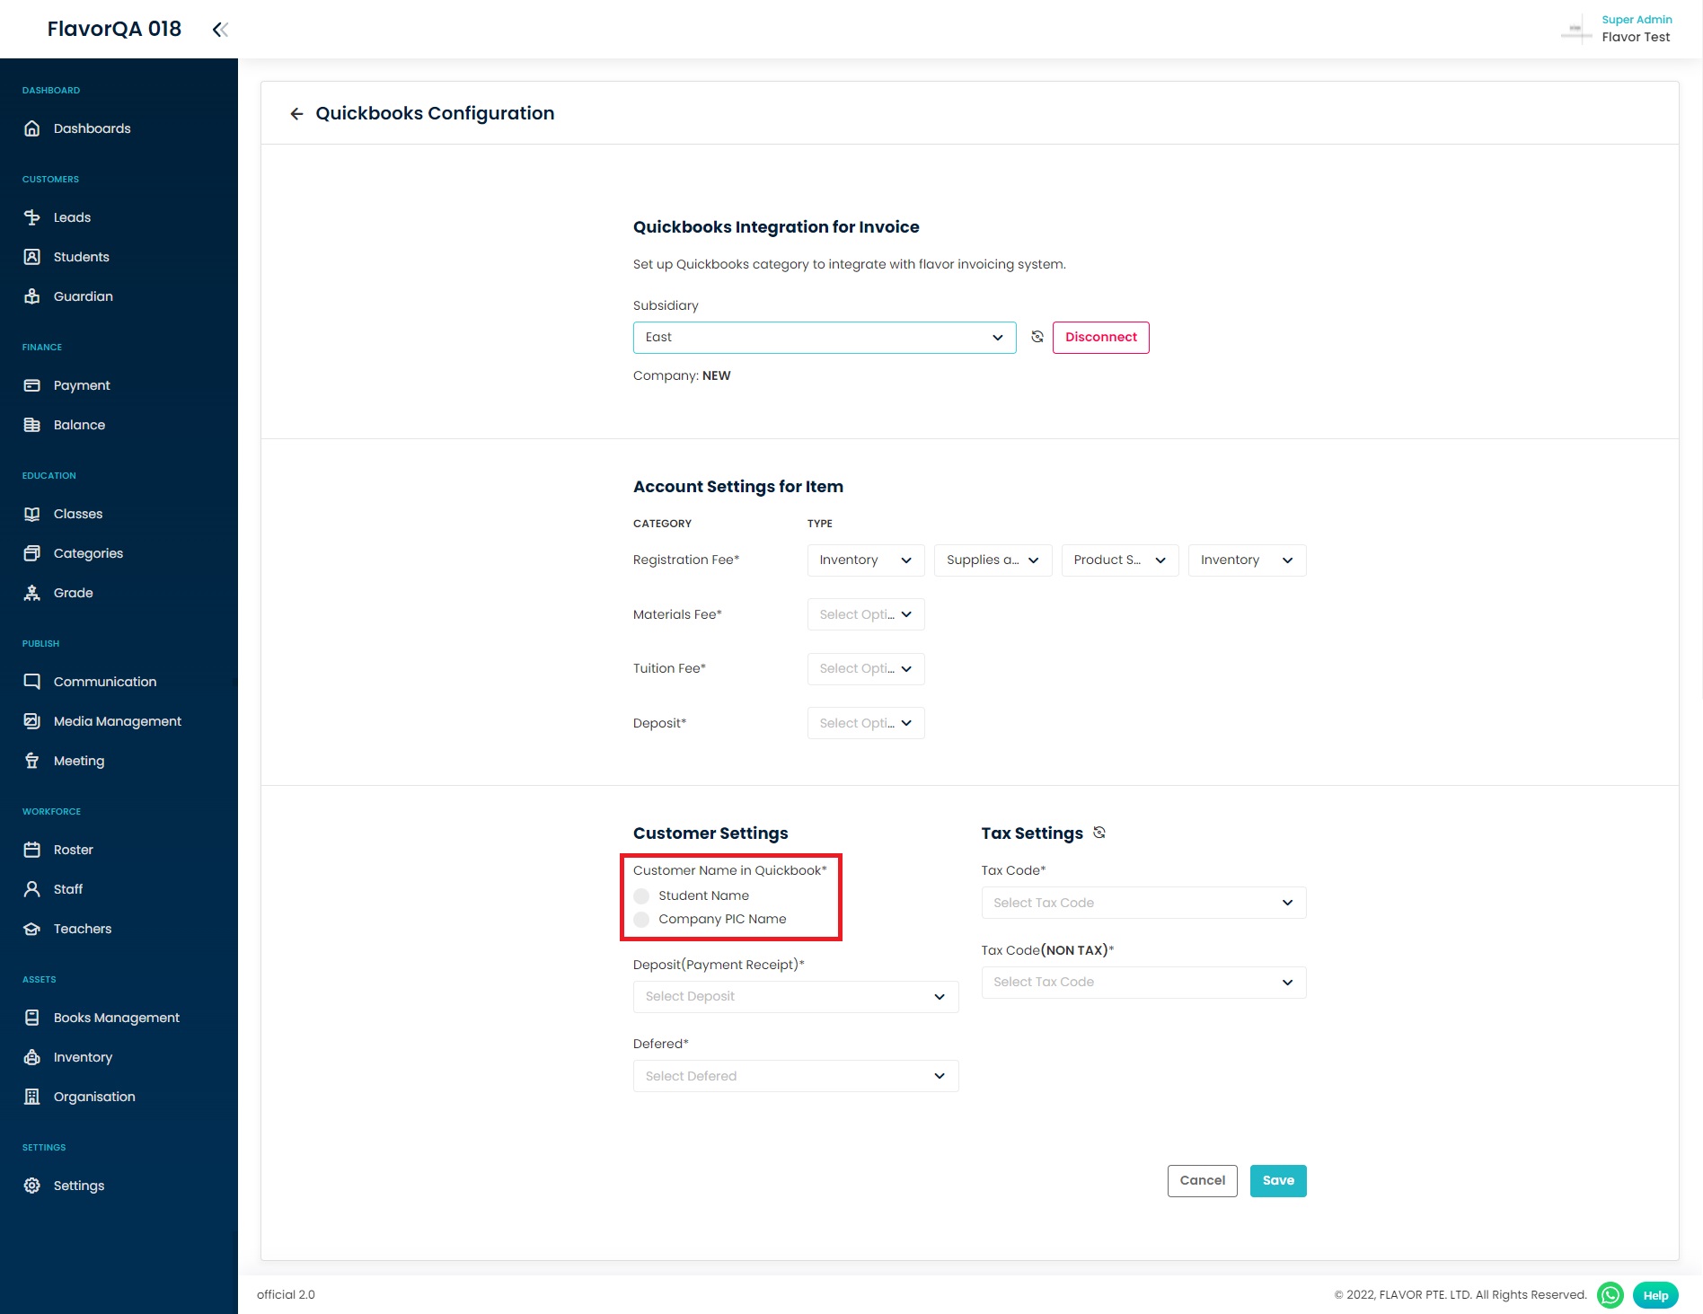The width and height of the screenshot is (1703, 1314).
Task: Click the Balance ledger icon
Action: pyautogui.click(x=32, y=425)
